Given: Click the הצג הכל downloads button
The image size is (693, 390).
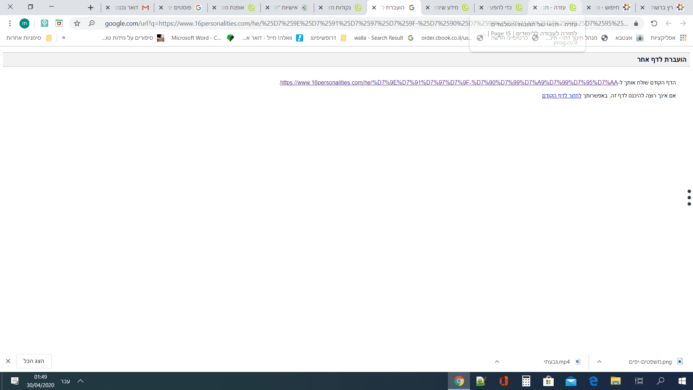Looking at the screenshot, I should [x=34, y=361].
